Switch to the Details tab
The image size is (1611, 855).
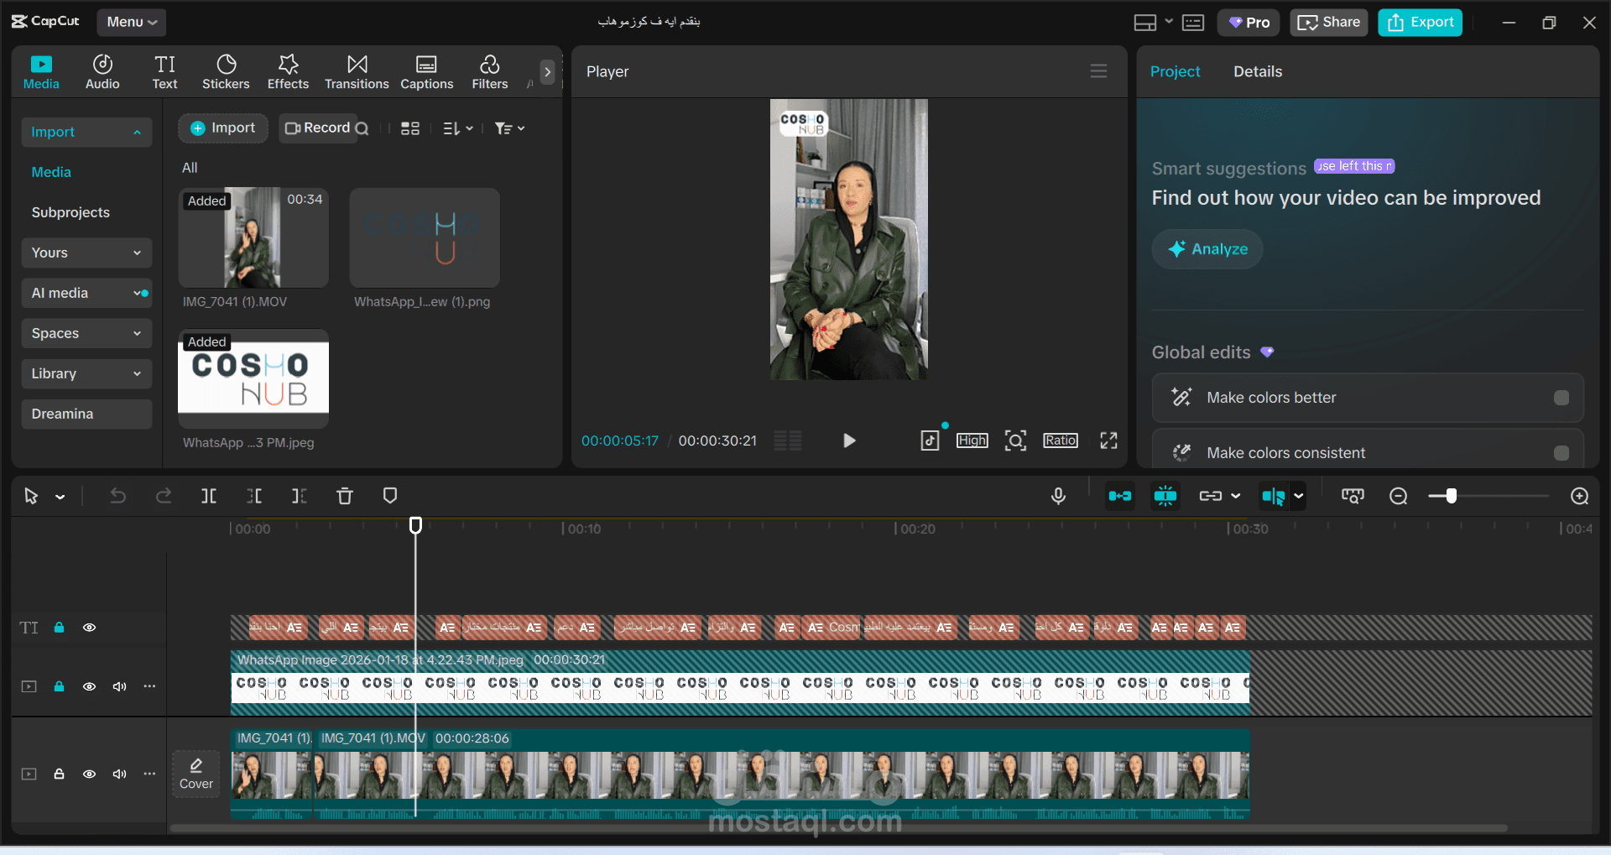pos(1258,71)
